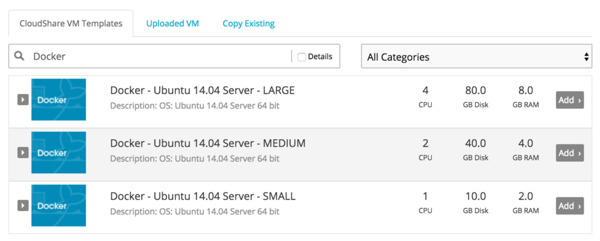Click the All Categories dropdown arrows

(586, 57)
